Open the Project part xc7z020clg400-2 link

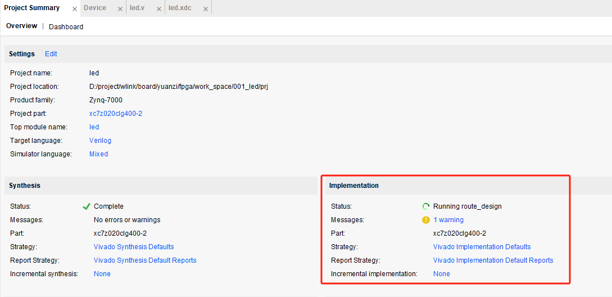(116, 114)
